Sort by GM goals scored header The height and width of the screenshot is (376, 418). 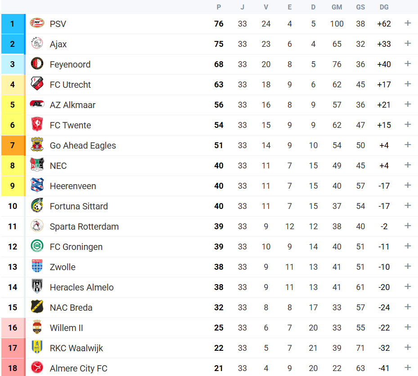point(337,7)
